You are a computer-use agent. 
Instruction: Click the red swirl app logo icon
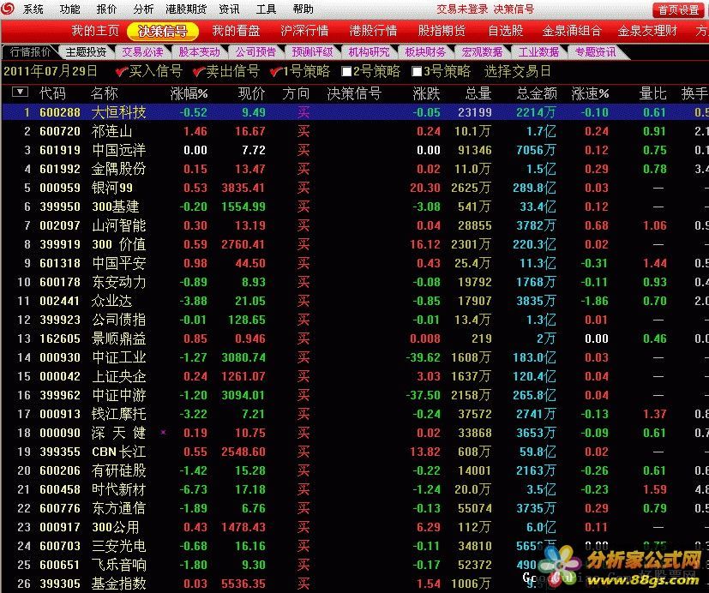coord(8,8)
